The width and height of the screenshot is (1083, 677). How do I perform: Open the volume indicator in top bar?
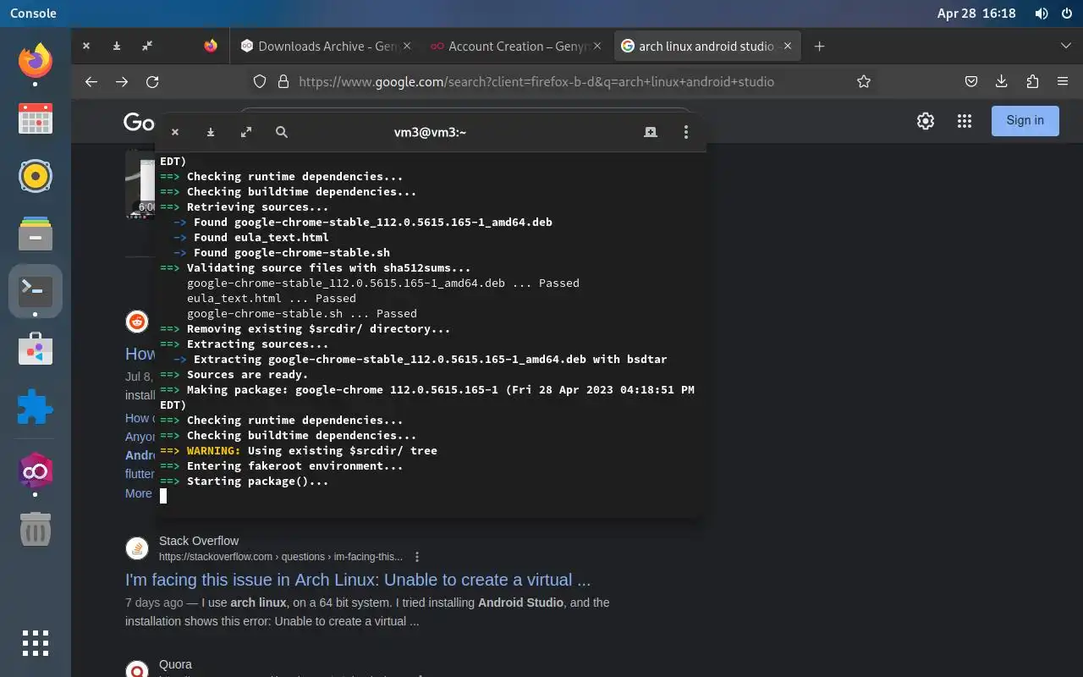[1042, 14]
